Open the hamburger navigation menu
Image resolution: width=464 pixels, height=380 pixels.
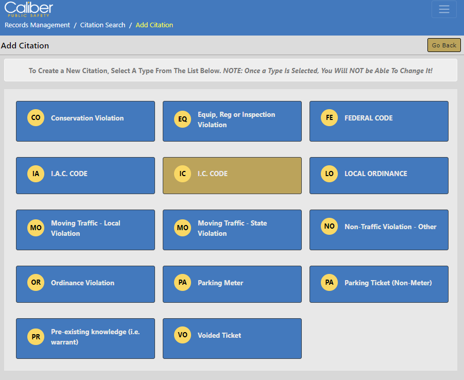(x=443, y=9)
